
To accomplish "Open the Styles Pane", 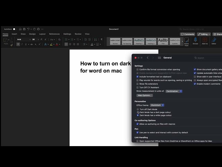I will [187, 42].
